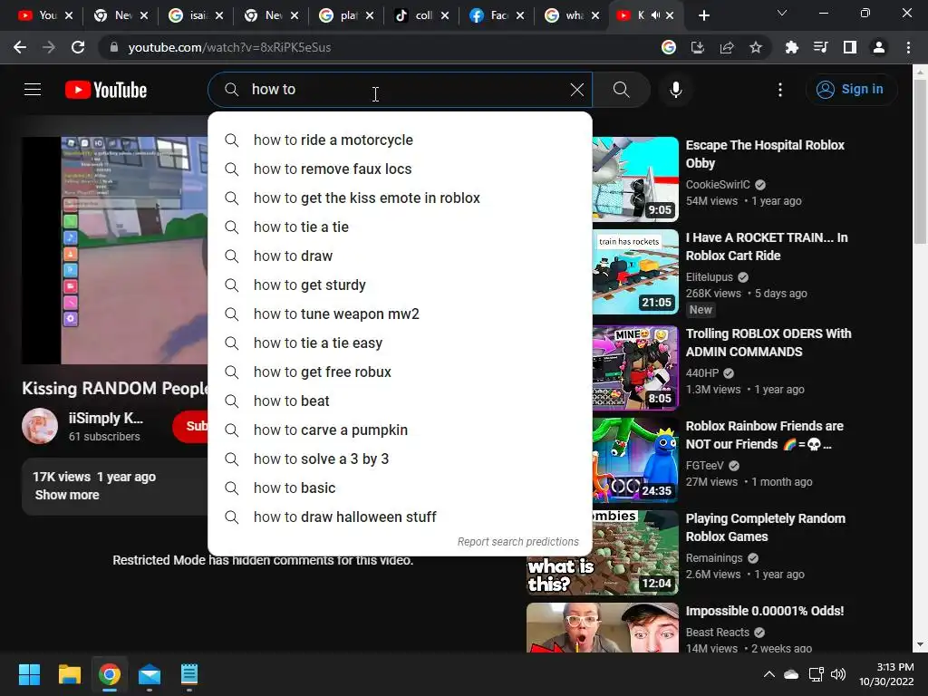This screenshot has width=928, height=696.
Task: Choose suggestion 'how to basic'
Action: coord(400,488)
